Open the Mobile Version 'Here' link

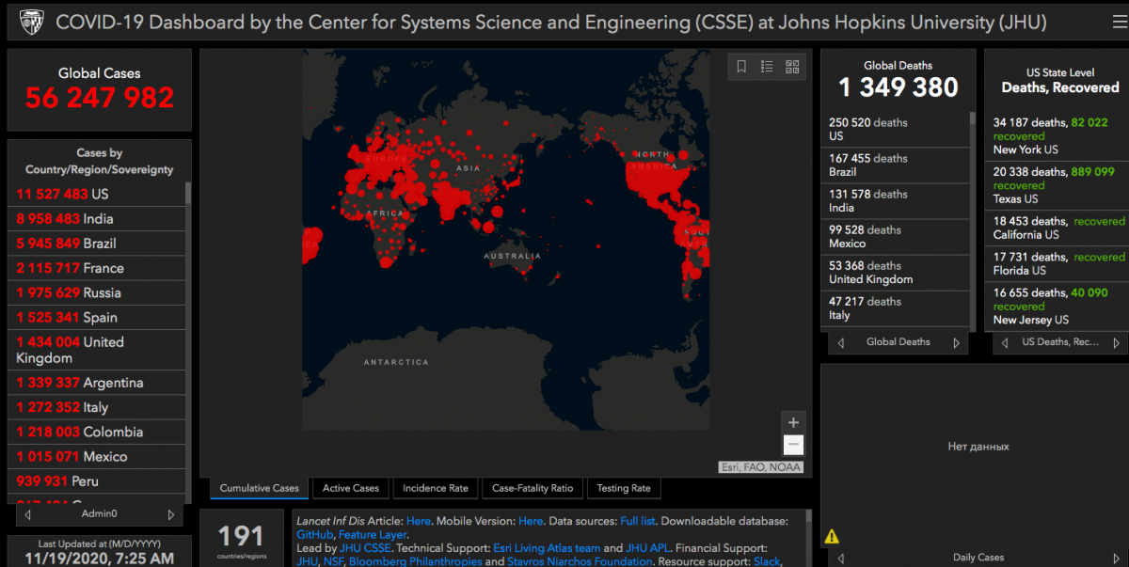pyautogui.click(x=531, y=521)
